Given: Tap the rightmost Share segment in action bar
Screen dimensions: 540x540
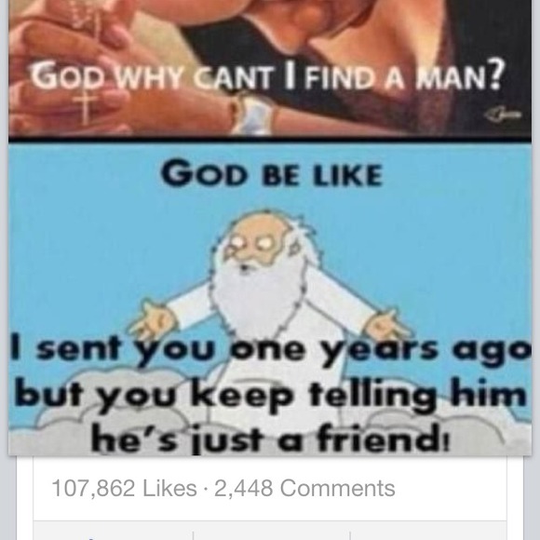Looking at the screenshot, I should [x=428, y=531].
